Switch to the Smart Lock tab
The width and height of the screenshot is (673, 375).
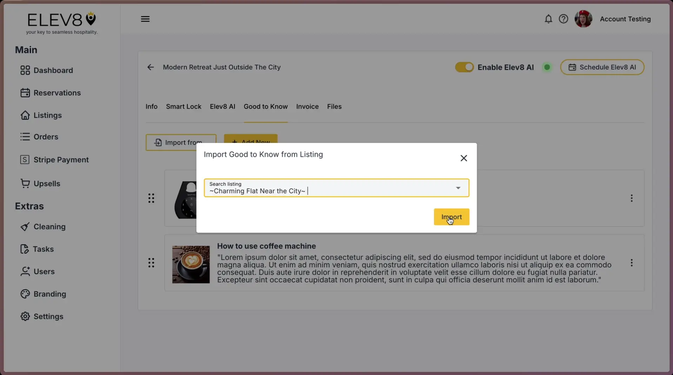click(x=183, y=106)
